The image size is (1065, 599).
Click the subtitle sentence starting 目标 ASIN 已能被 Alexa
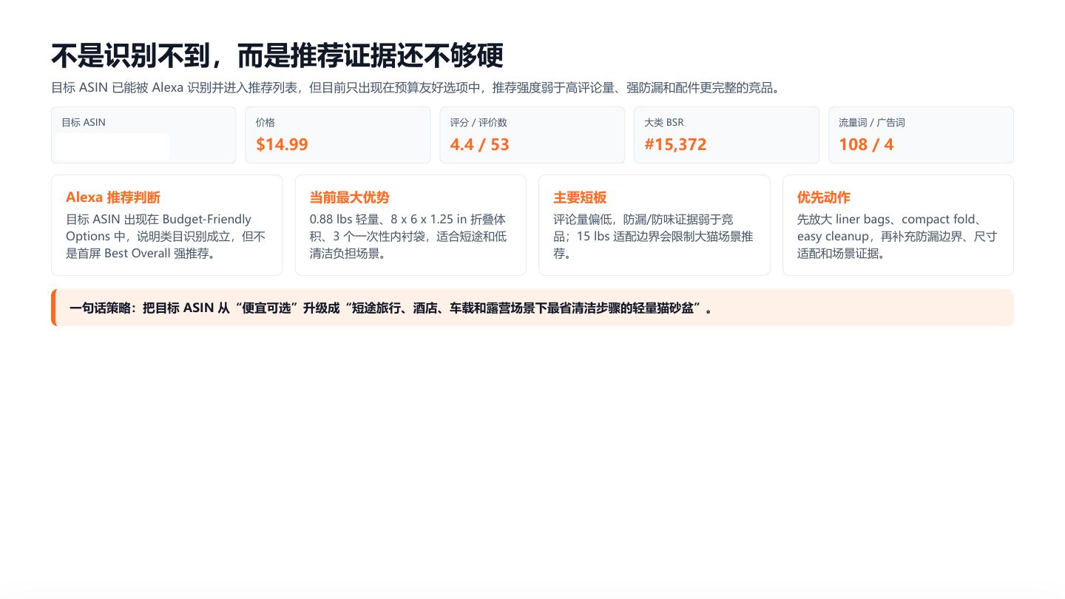pyautogui.click(x=416, y=88)
